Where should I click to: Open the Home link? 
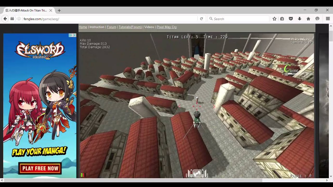pyautogui.click(x=83, y=27)
